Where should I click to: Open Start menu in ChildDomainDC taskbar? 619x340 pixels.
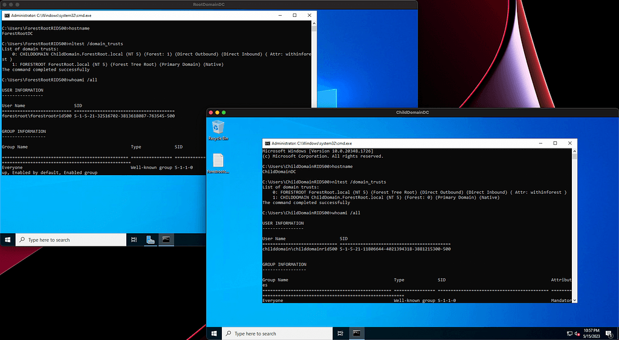[214, 333]
